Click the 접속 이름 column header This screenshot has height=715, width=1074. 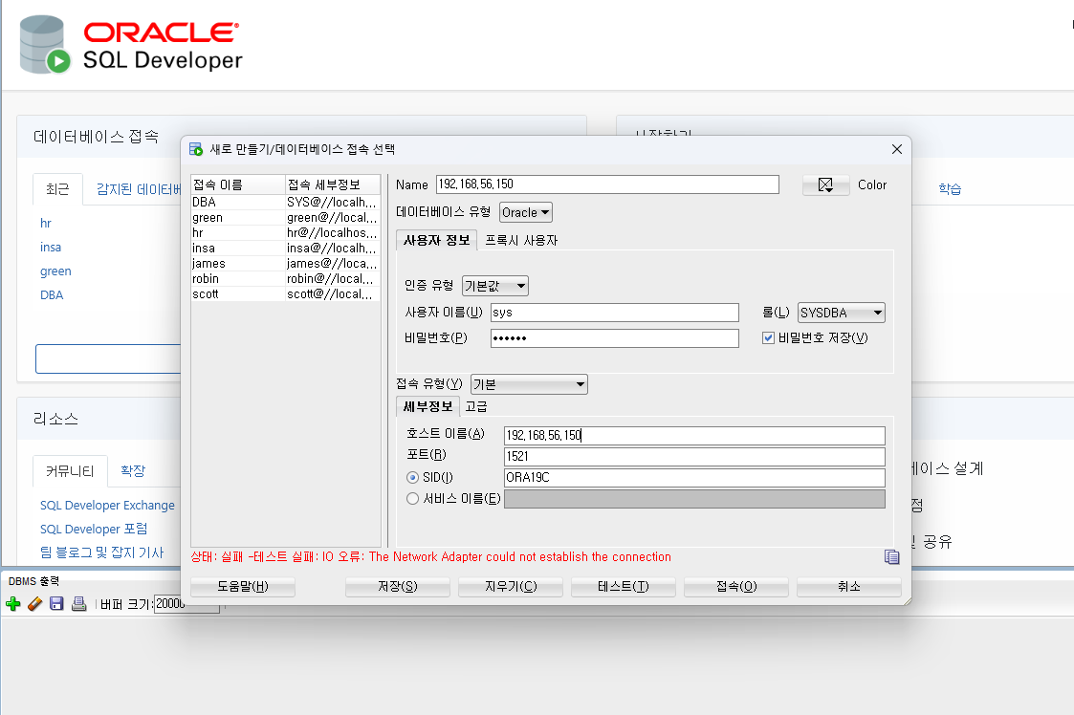pyautogui.click(x=238, y=184)
